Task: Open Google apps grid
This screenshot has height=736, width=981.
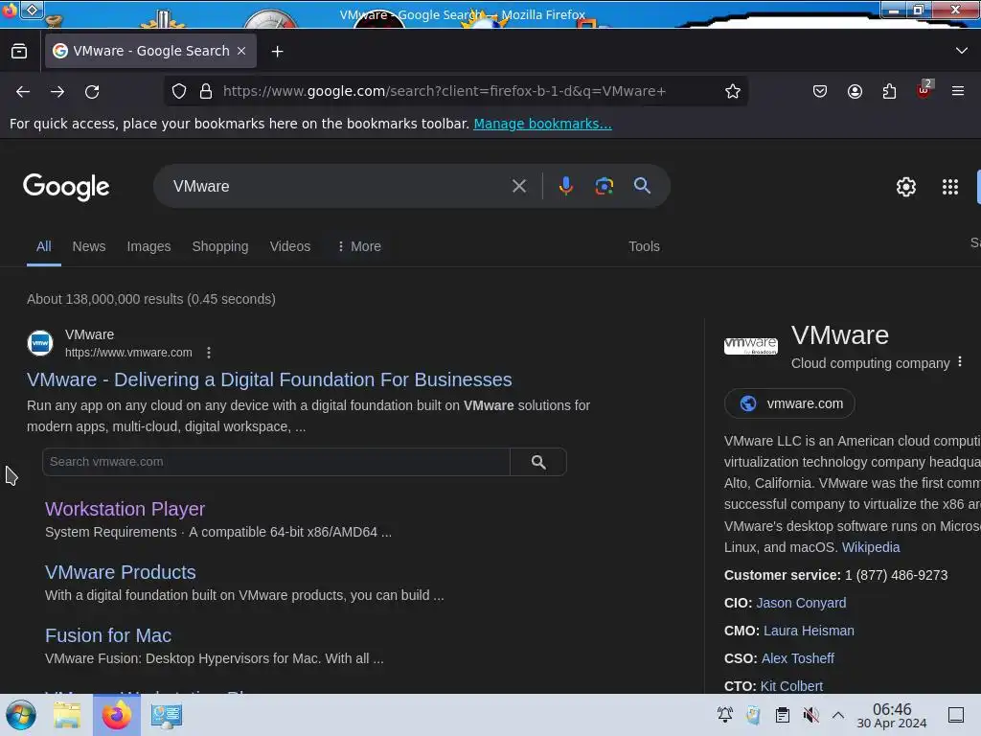Action: [x=949, y=187]
